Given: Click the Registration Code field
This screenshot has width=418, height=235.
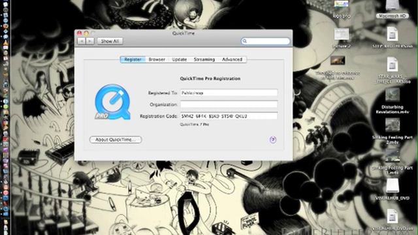Looking at the screenshot, I should pyautogui.click(x=229, y=116).
